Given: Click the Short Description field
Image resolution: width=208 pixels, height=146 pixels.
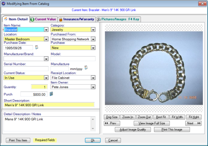Looking at the screenshot, I should coord(49,105).
